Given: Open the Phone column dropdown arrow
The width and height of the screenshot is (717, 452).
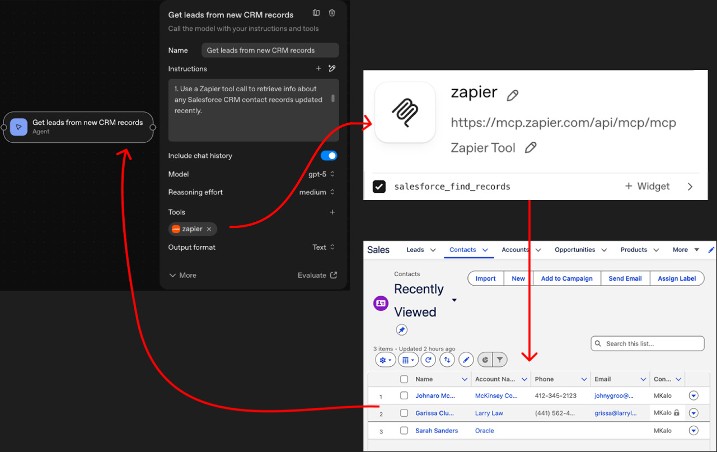Looking at the screenshot, I should click(584, 379).
